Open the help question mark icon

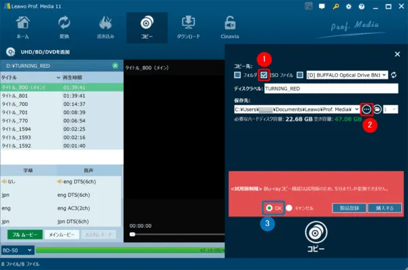click(362, 7)
